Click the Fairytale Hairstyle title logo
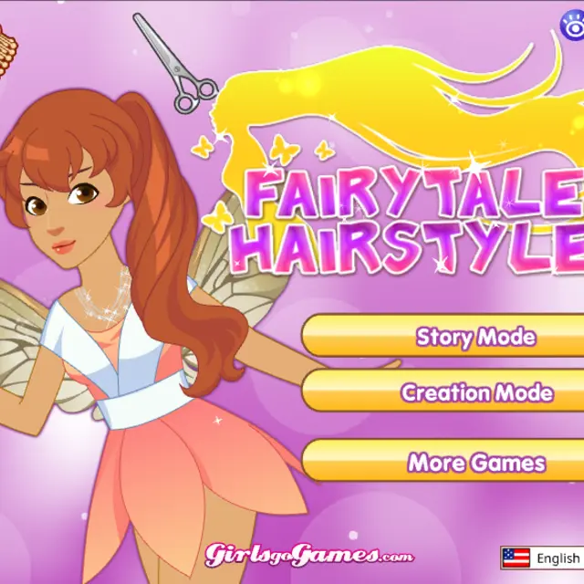The height and width of the screenshot is (584, 584). pos(408,220)
